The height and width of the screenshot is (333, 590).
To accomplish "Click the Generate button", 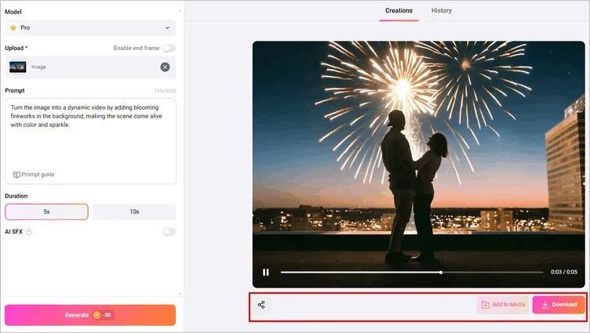I will point(90,315).
